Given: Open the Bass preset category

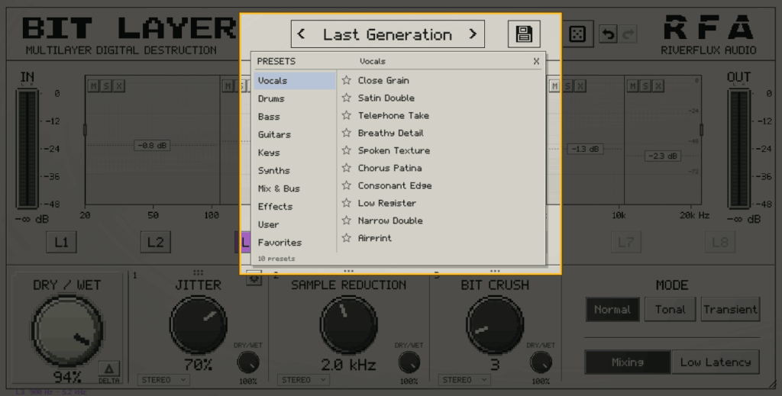Looking at the screenshot, I should point(295,117).
